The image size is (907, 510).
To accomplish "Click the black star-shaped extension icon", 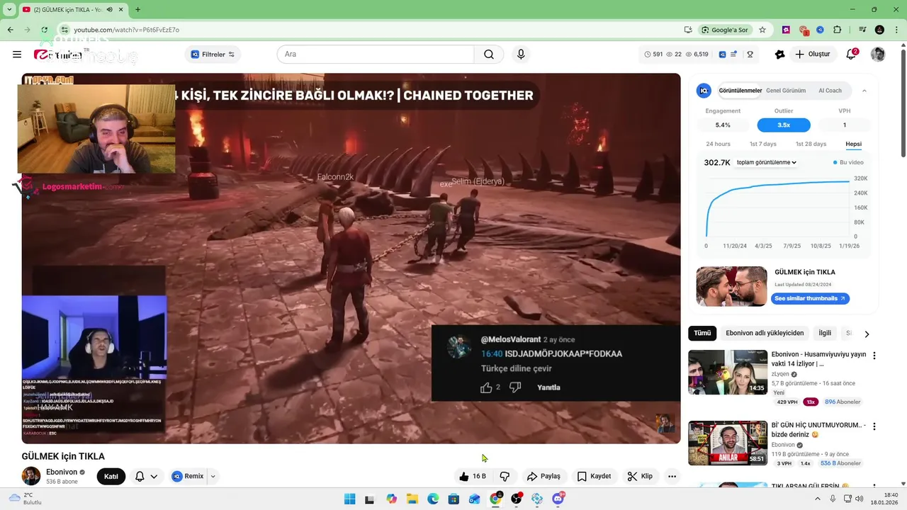I will click(x=780, y=55).
